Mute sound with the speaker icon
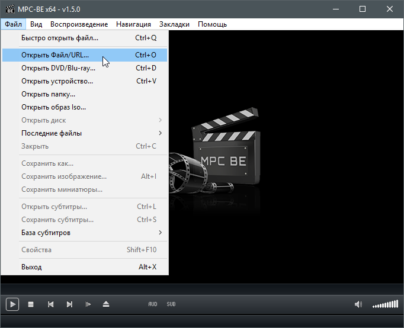The height and width of the screenshot is (328, 404). pos(358,304)
